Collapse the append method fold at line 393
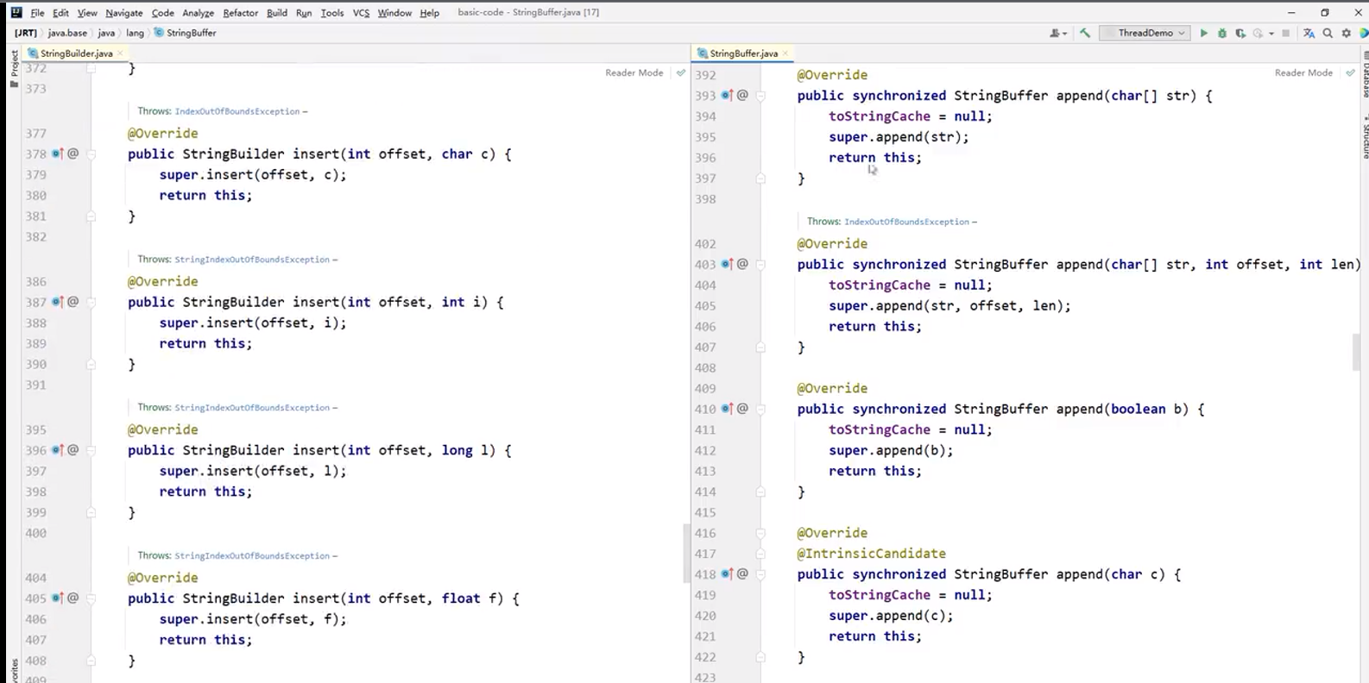 coord(760,96)
